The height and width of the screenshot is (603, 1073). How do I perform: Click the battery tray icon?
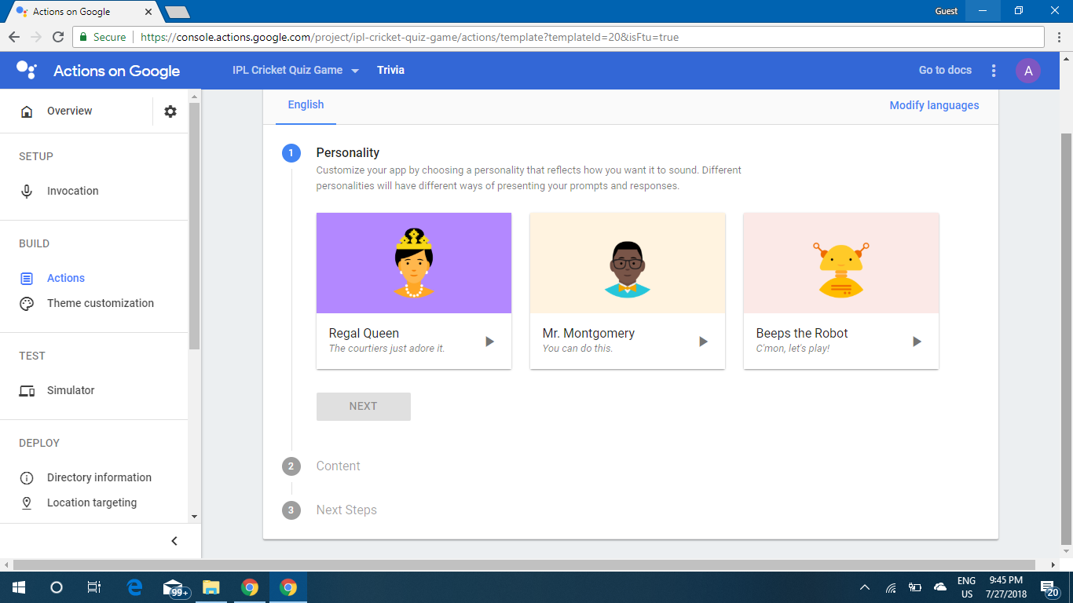coord(915,587)
